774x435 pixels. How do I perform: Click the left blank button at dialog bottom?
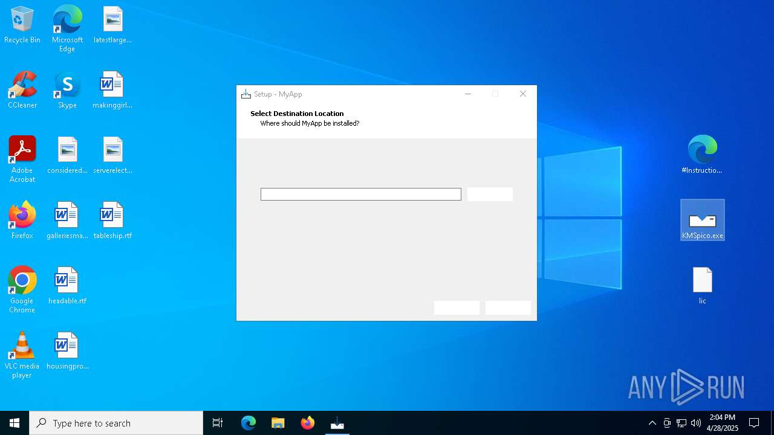click(457, 308)
